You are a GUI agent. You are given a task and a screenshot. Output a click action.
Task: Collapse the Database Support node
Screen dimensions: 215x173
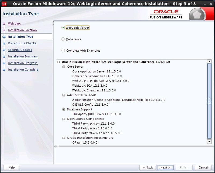coord(64,109)
